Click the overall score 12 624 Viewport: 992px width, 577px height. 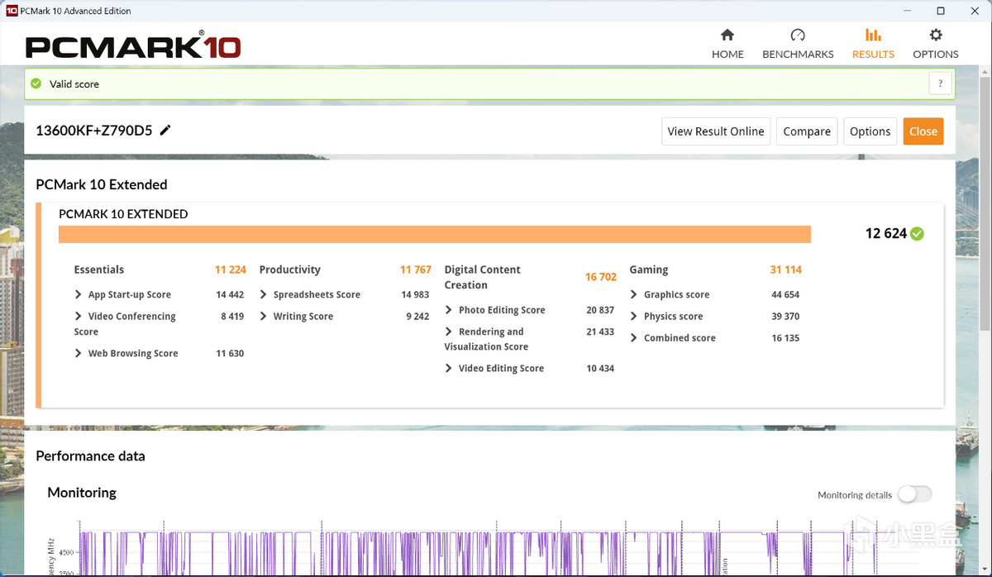point(886,234)
